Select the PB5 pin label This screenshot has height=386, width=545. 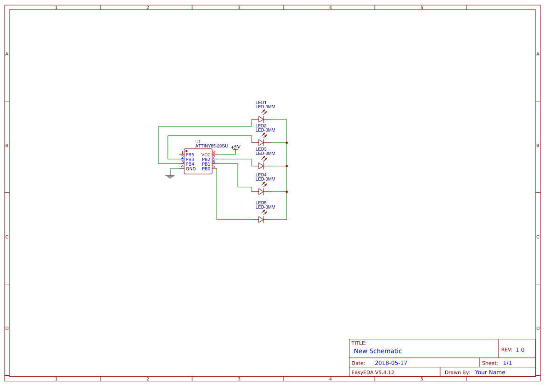click(x=190, y=155)
